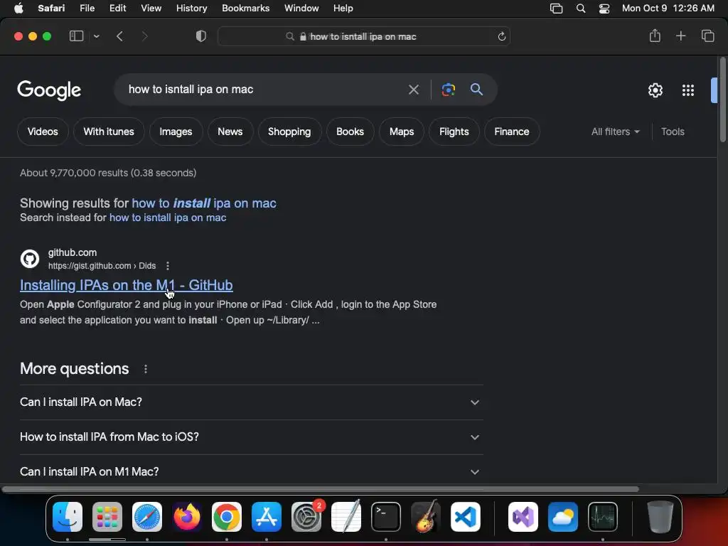728x546 pixels.
Task: Open search Tools
Action: click(x=673, y=132)
